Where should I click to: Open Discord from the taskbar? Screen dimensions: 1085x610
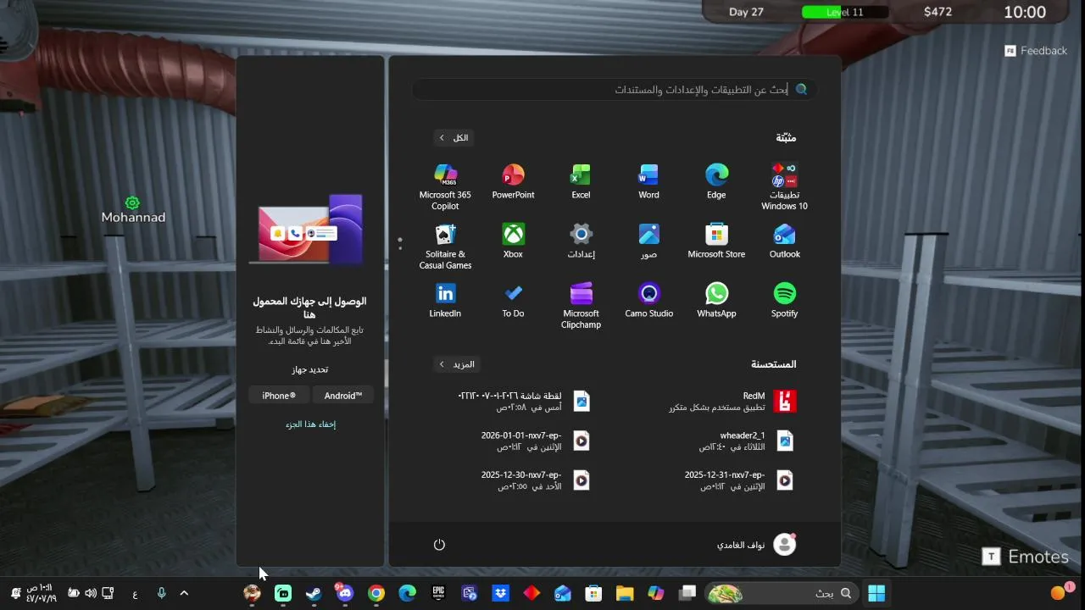coord(344,593)
